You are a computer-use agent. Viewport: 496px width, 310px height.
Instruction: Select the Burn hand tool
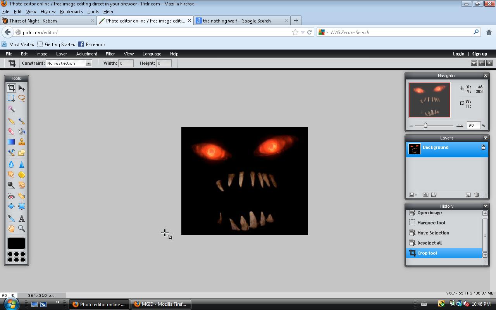pos(22,185)
